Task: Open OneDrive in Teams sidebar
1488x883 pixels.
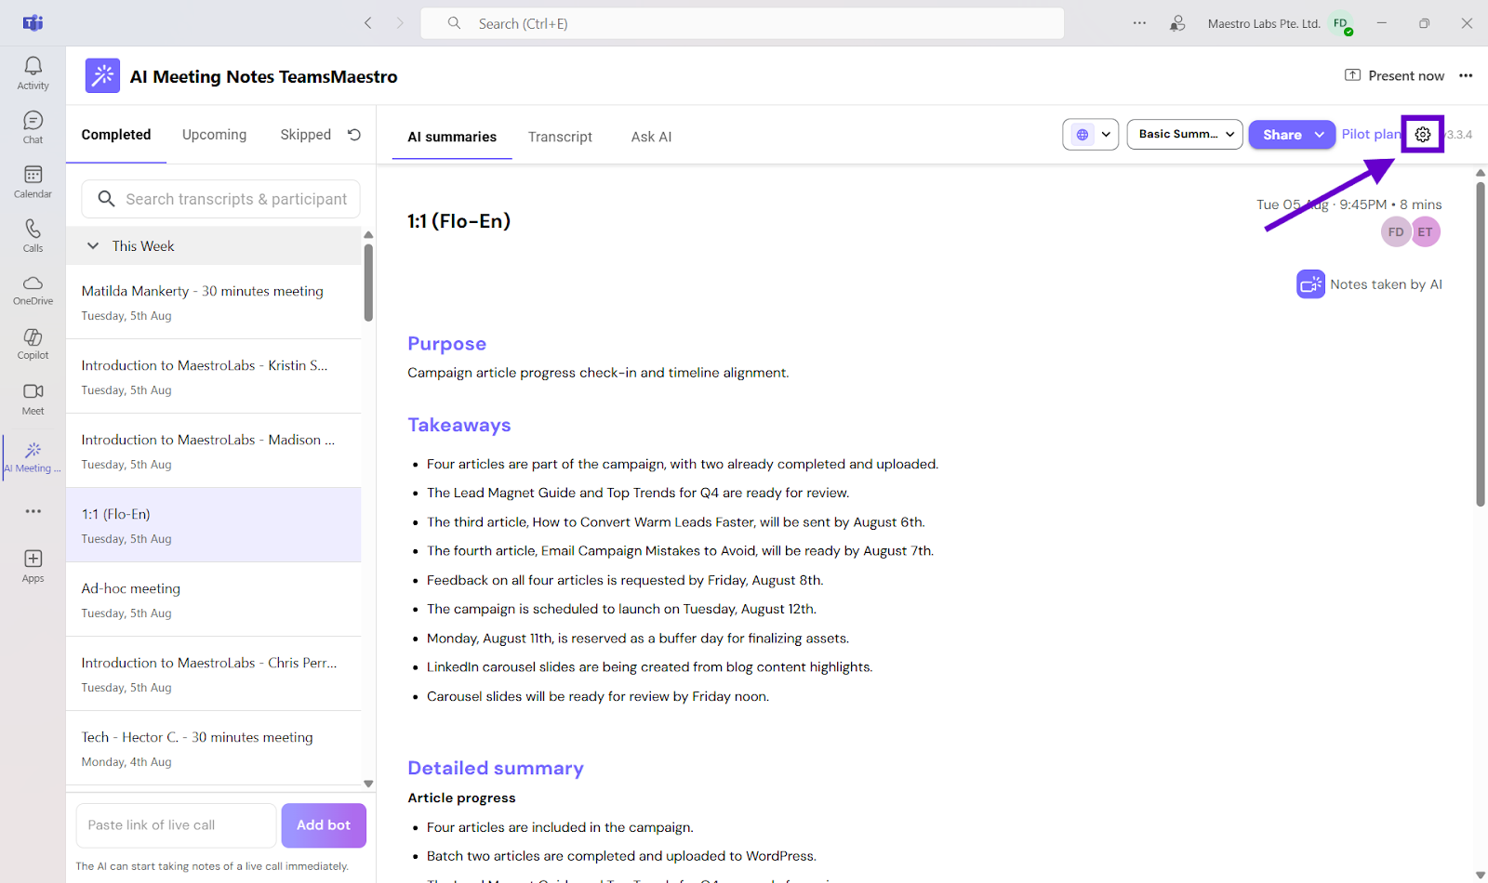Action: tap(33, 289)
